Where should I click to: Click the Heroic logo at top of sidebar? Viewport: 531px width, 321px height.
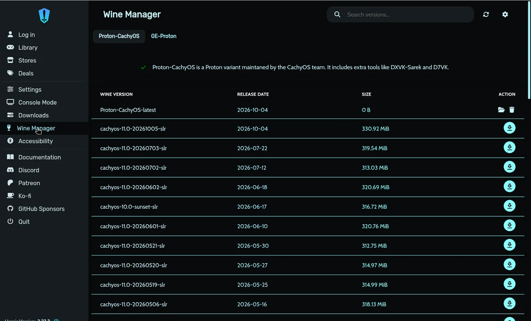point(44,16)
